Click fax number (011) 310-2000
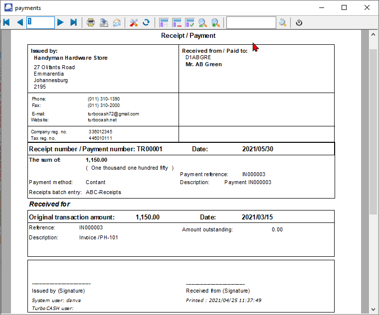 click(104, 105)
